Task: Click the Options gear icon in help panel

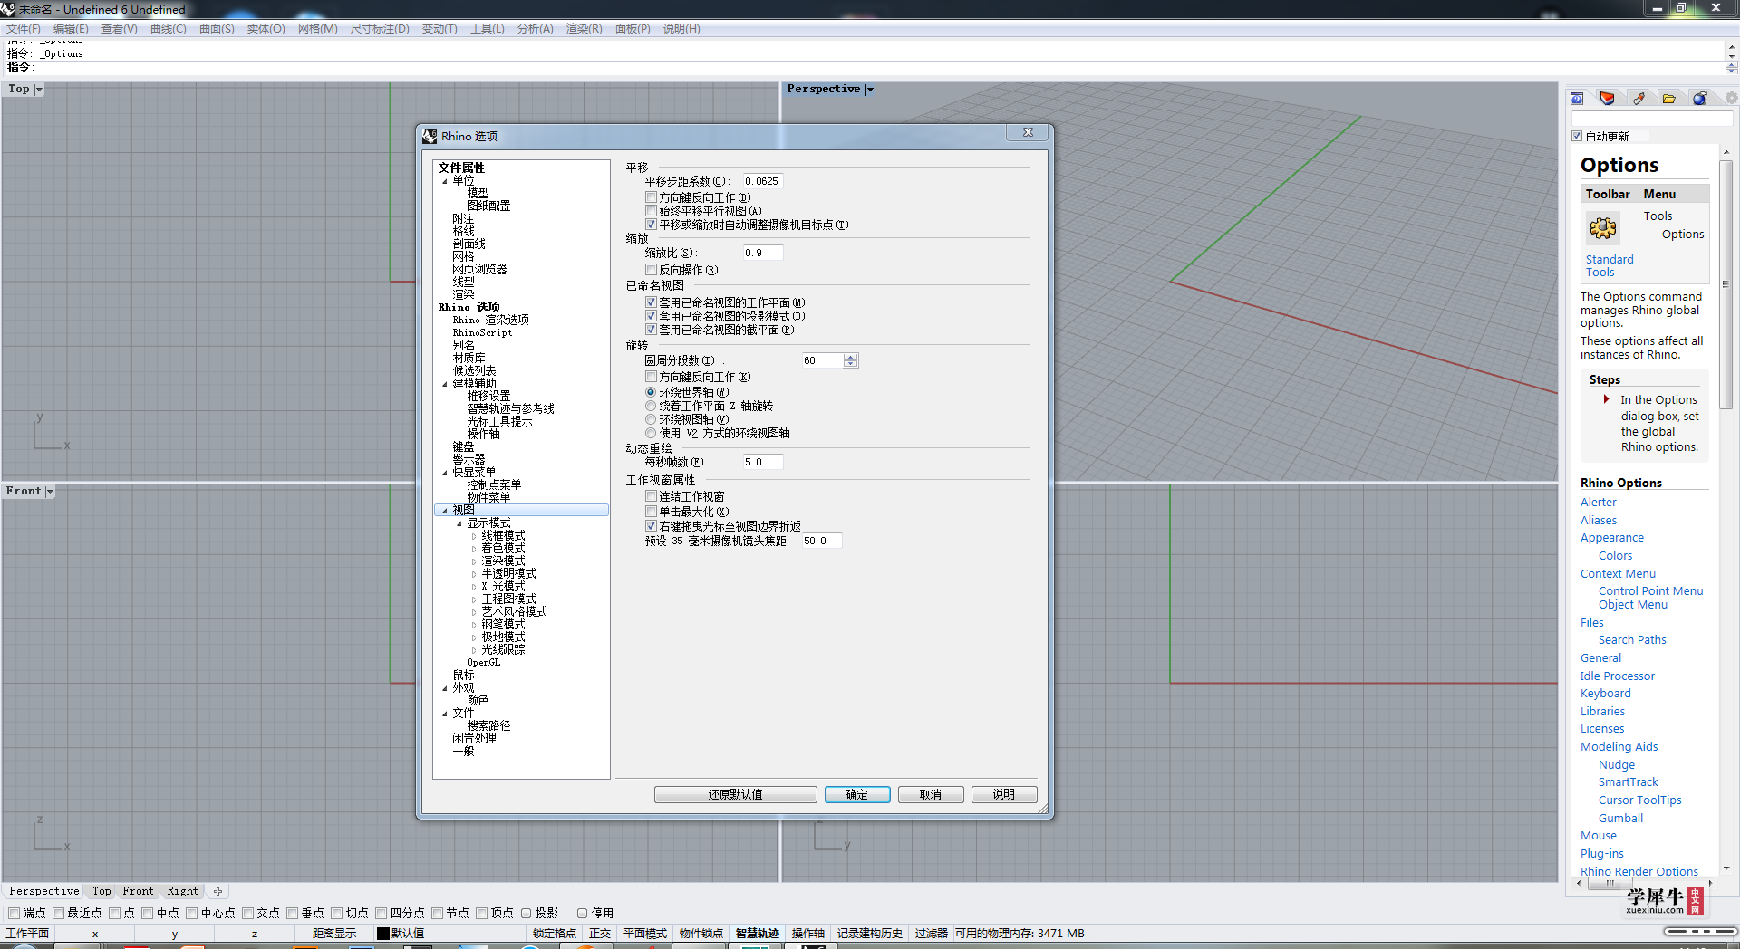Action: (x=1603, y=228)
